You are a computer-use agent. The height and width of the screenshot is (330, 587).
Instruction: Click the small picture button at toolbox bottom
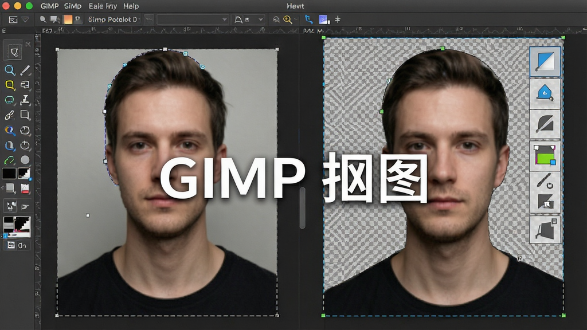click(11, 245)
